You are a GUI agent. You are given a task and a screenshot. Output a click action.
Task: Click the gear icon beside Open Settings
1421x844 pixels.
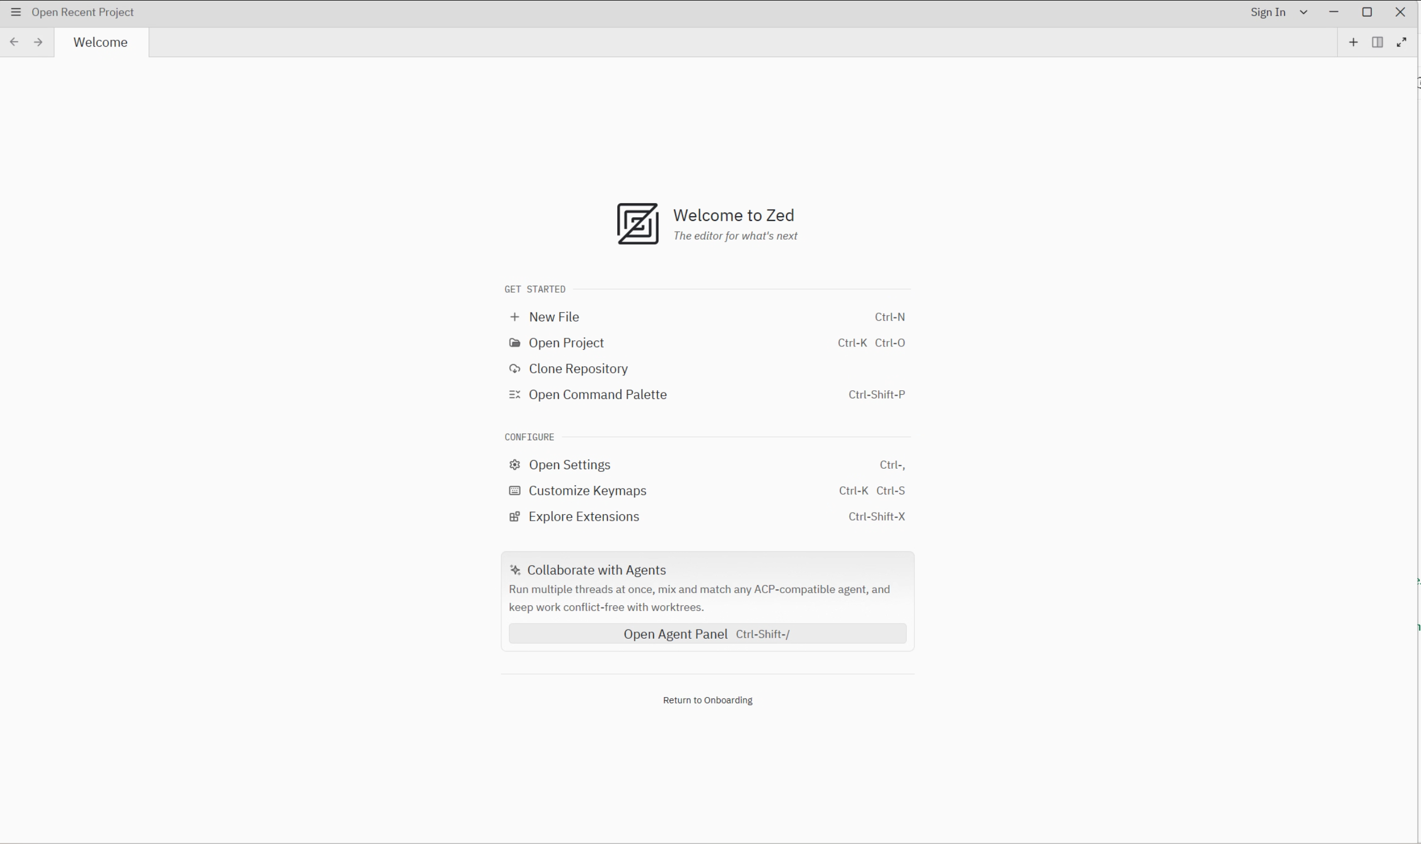pyautogui.click(x=515, y=465)
